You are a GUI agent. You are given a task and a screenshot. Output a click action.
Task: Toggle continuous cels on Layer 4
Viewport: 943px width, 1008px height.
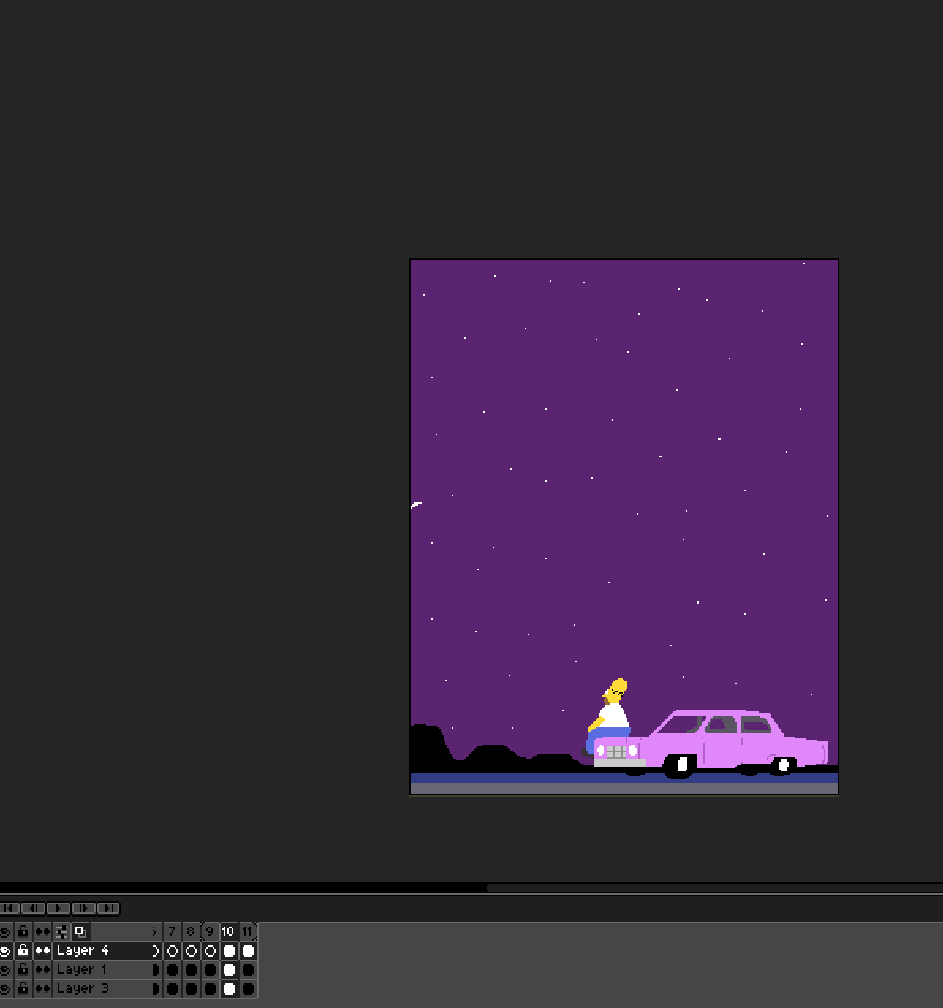(x=43, y=950)
